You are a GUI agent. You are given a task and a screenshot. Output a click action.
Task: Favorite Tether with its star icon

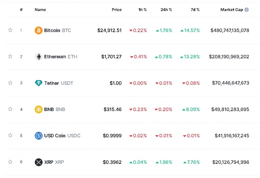point(10,83)
